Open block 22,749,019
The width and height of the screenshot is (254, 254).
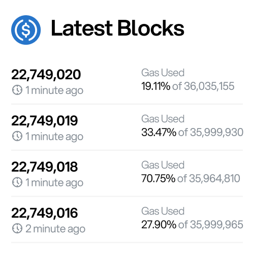(x=45, y=121)
